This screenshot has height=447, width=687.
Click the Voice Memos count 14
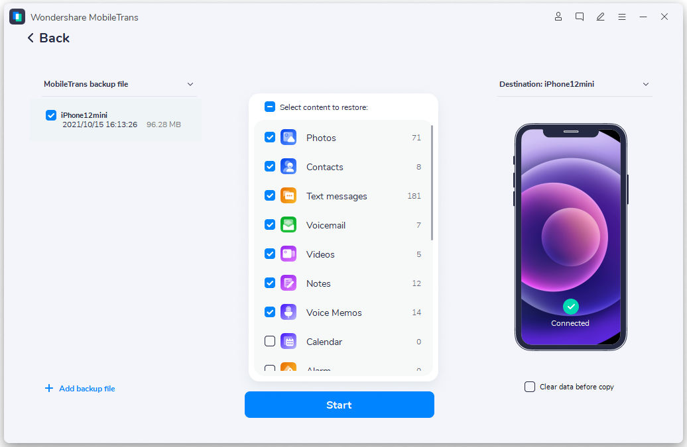pyautogui.click(x=416, y=313)
